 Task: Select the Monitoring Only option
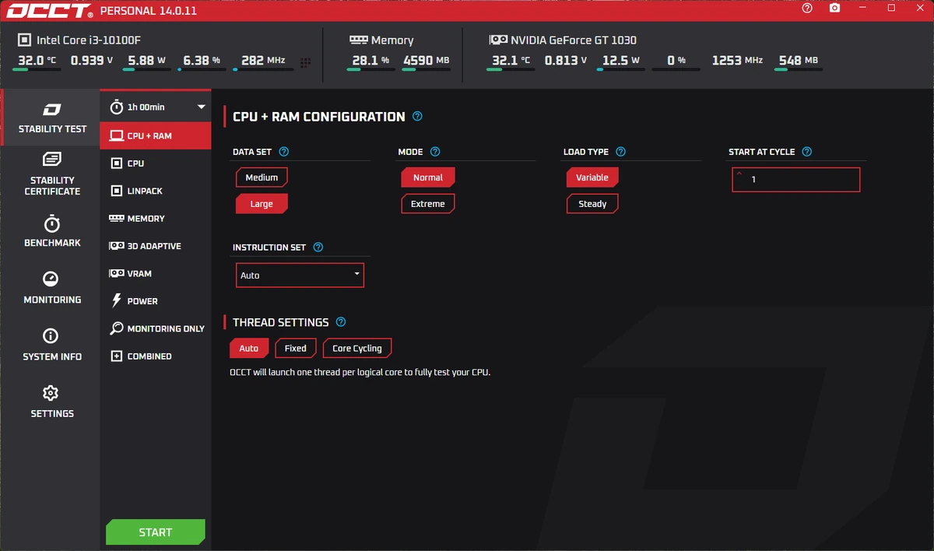click(156, 328)
